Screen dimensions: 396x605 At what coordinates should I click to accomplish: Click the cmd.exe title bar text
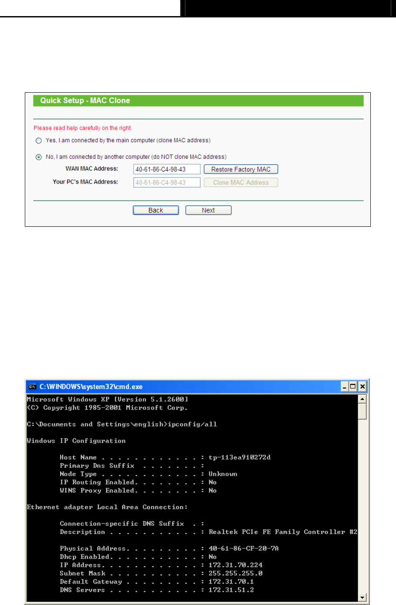91,387
